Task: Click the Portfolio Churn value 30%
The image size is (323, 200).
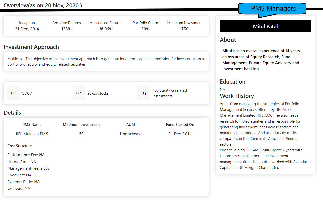Action: pyautogui.click(x=145, y=29)
